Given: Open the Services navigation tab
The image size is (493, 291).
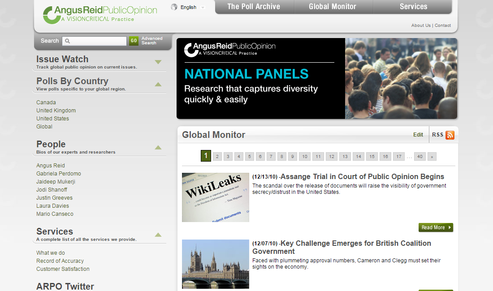Looking at the screenshot, I should (x=414, y=7).
